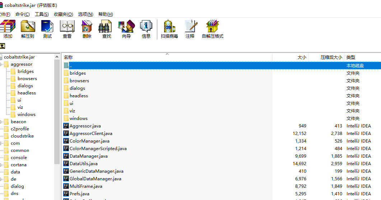Screen dimensions: 381x200
Task: Click the 测试 (Test) toolbar icon
Action: point(47,26)
